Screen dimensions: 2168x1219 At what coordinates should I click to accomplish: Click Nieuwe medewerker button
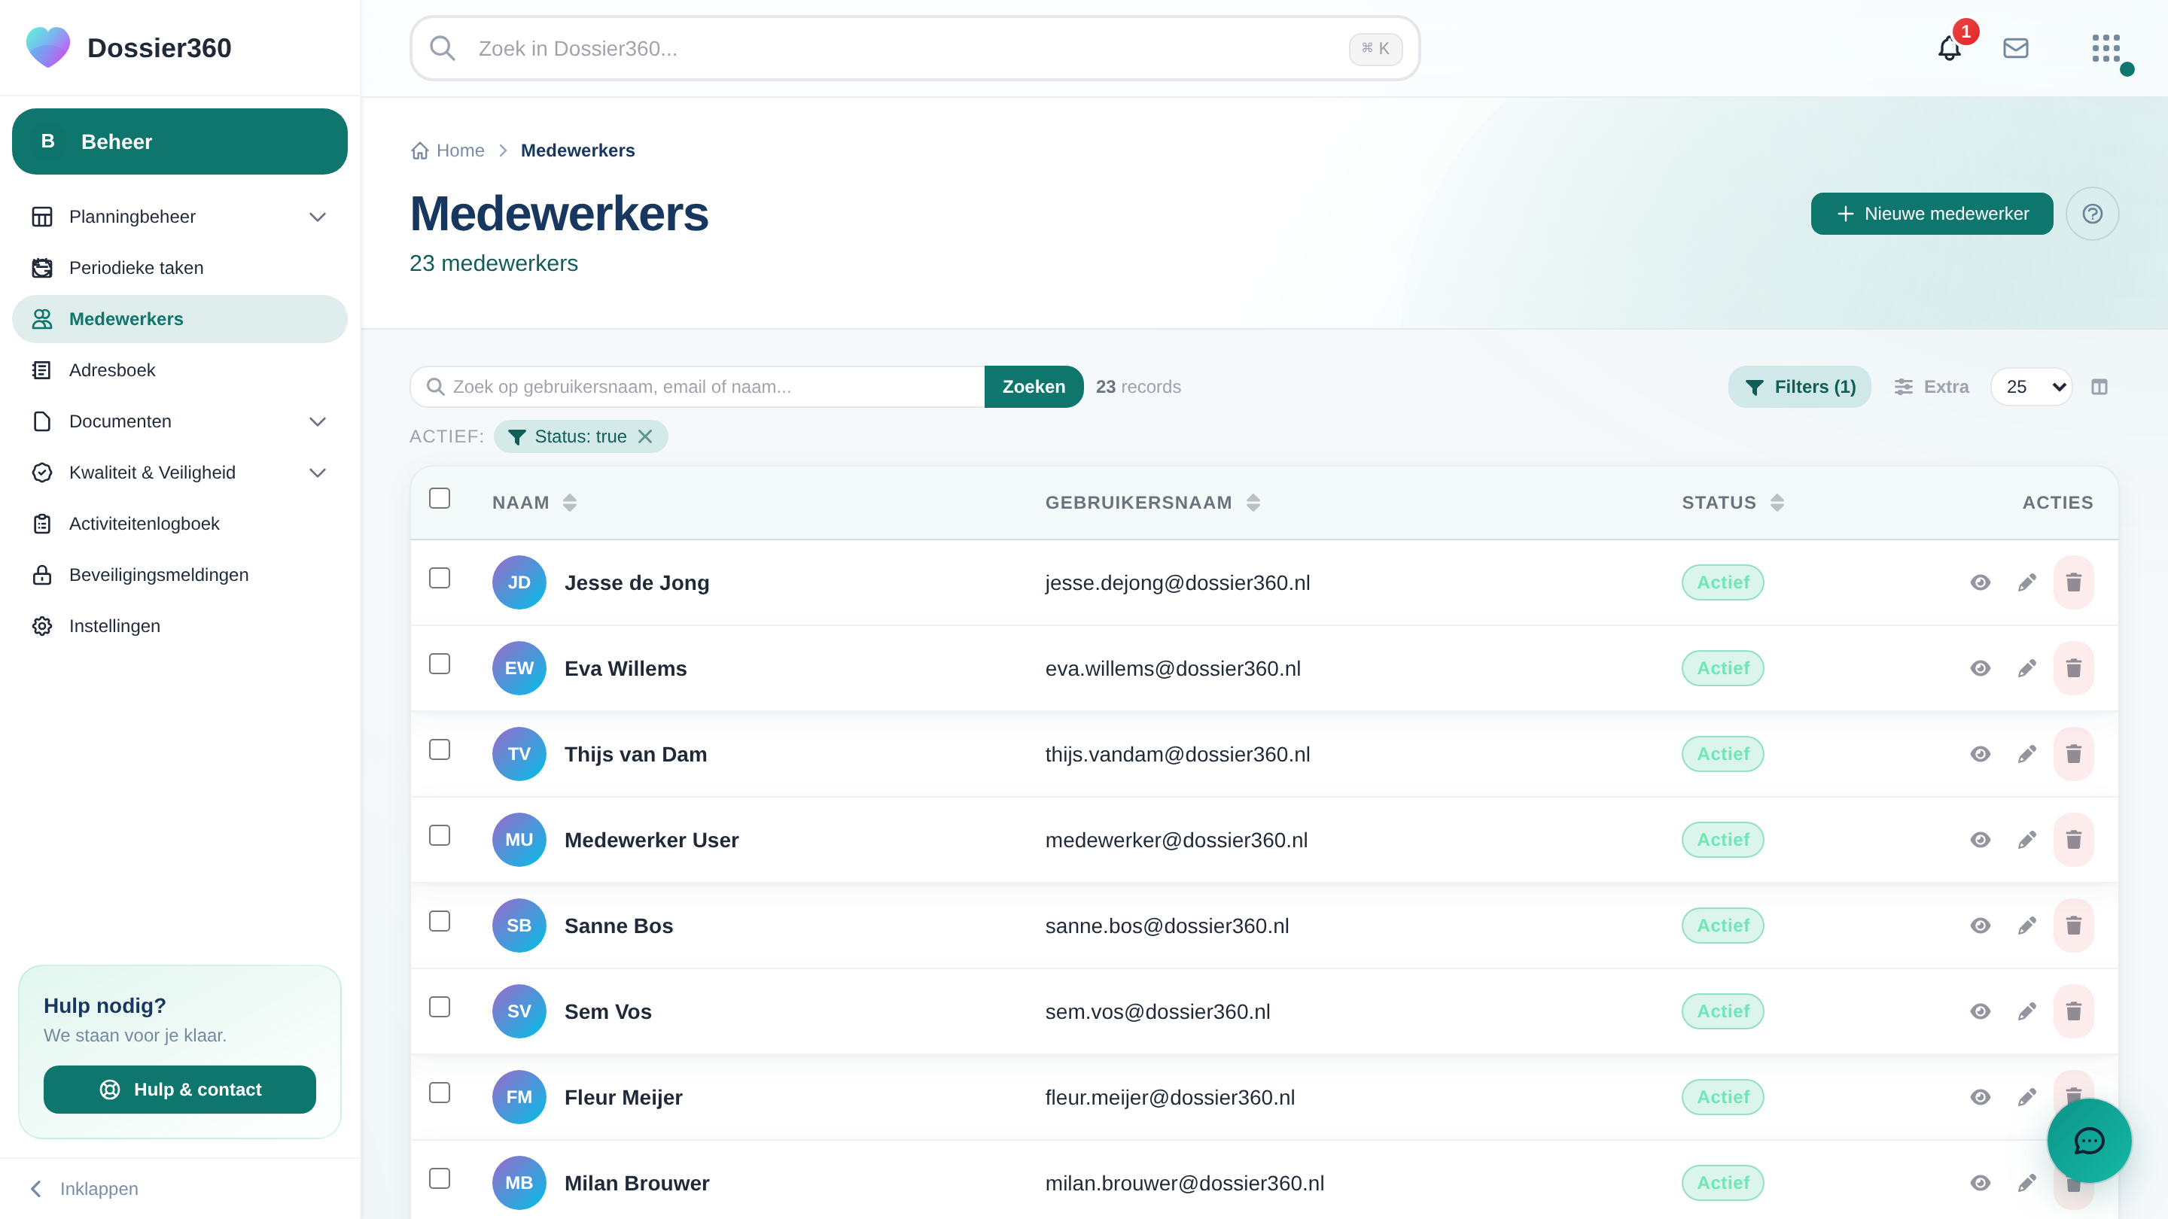pyautogui.click(x=1932, y=214)
